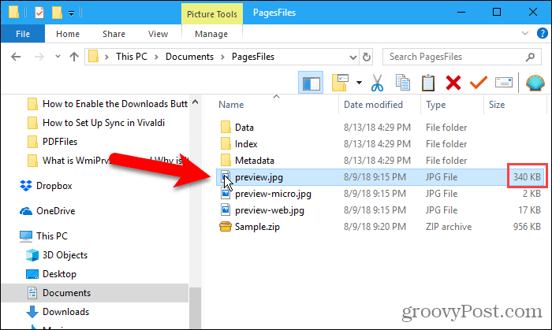Click the Sample.zip archive icon

click(226, 226)
